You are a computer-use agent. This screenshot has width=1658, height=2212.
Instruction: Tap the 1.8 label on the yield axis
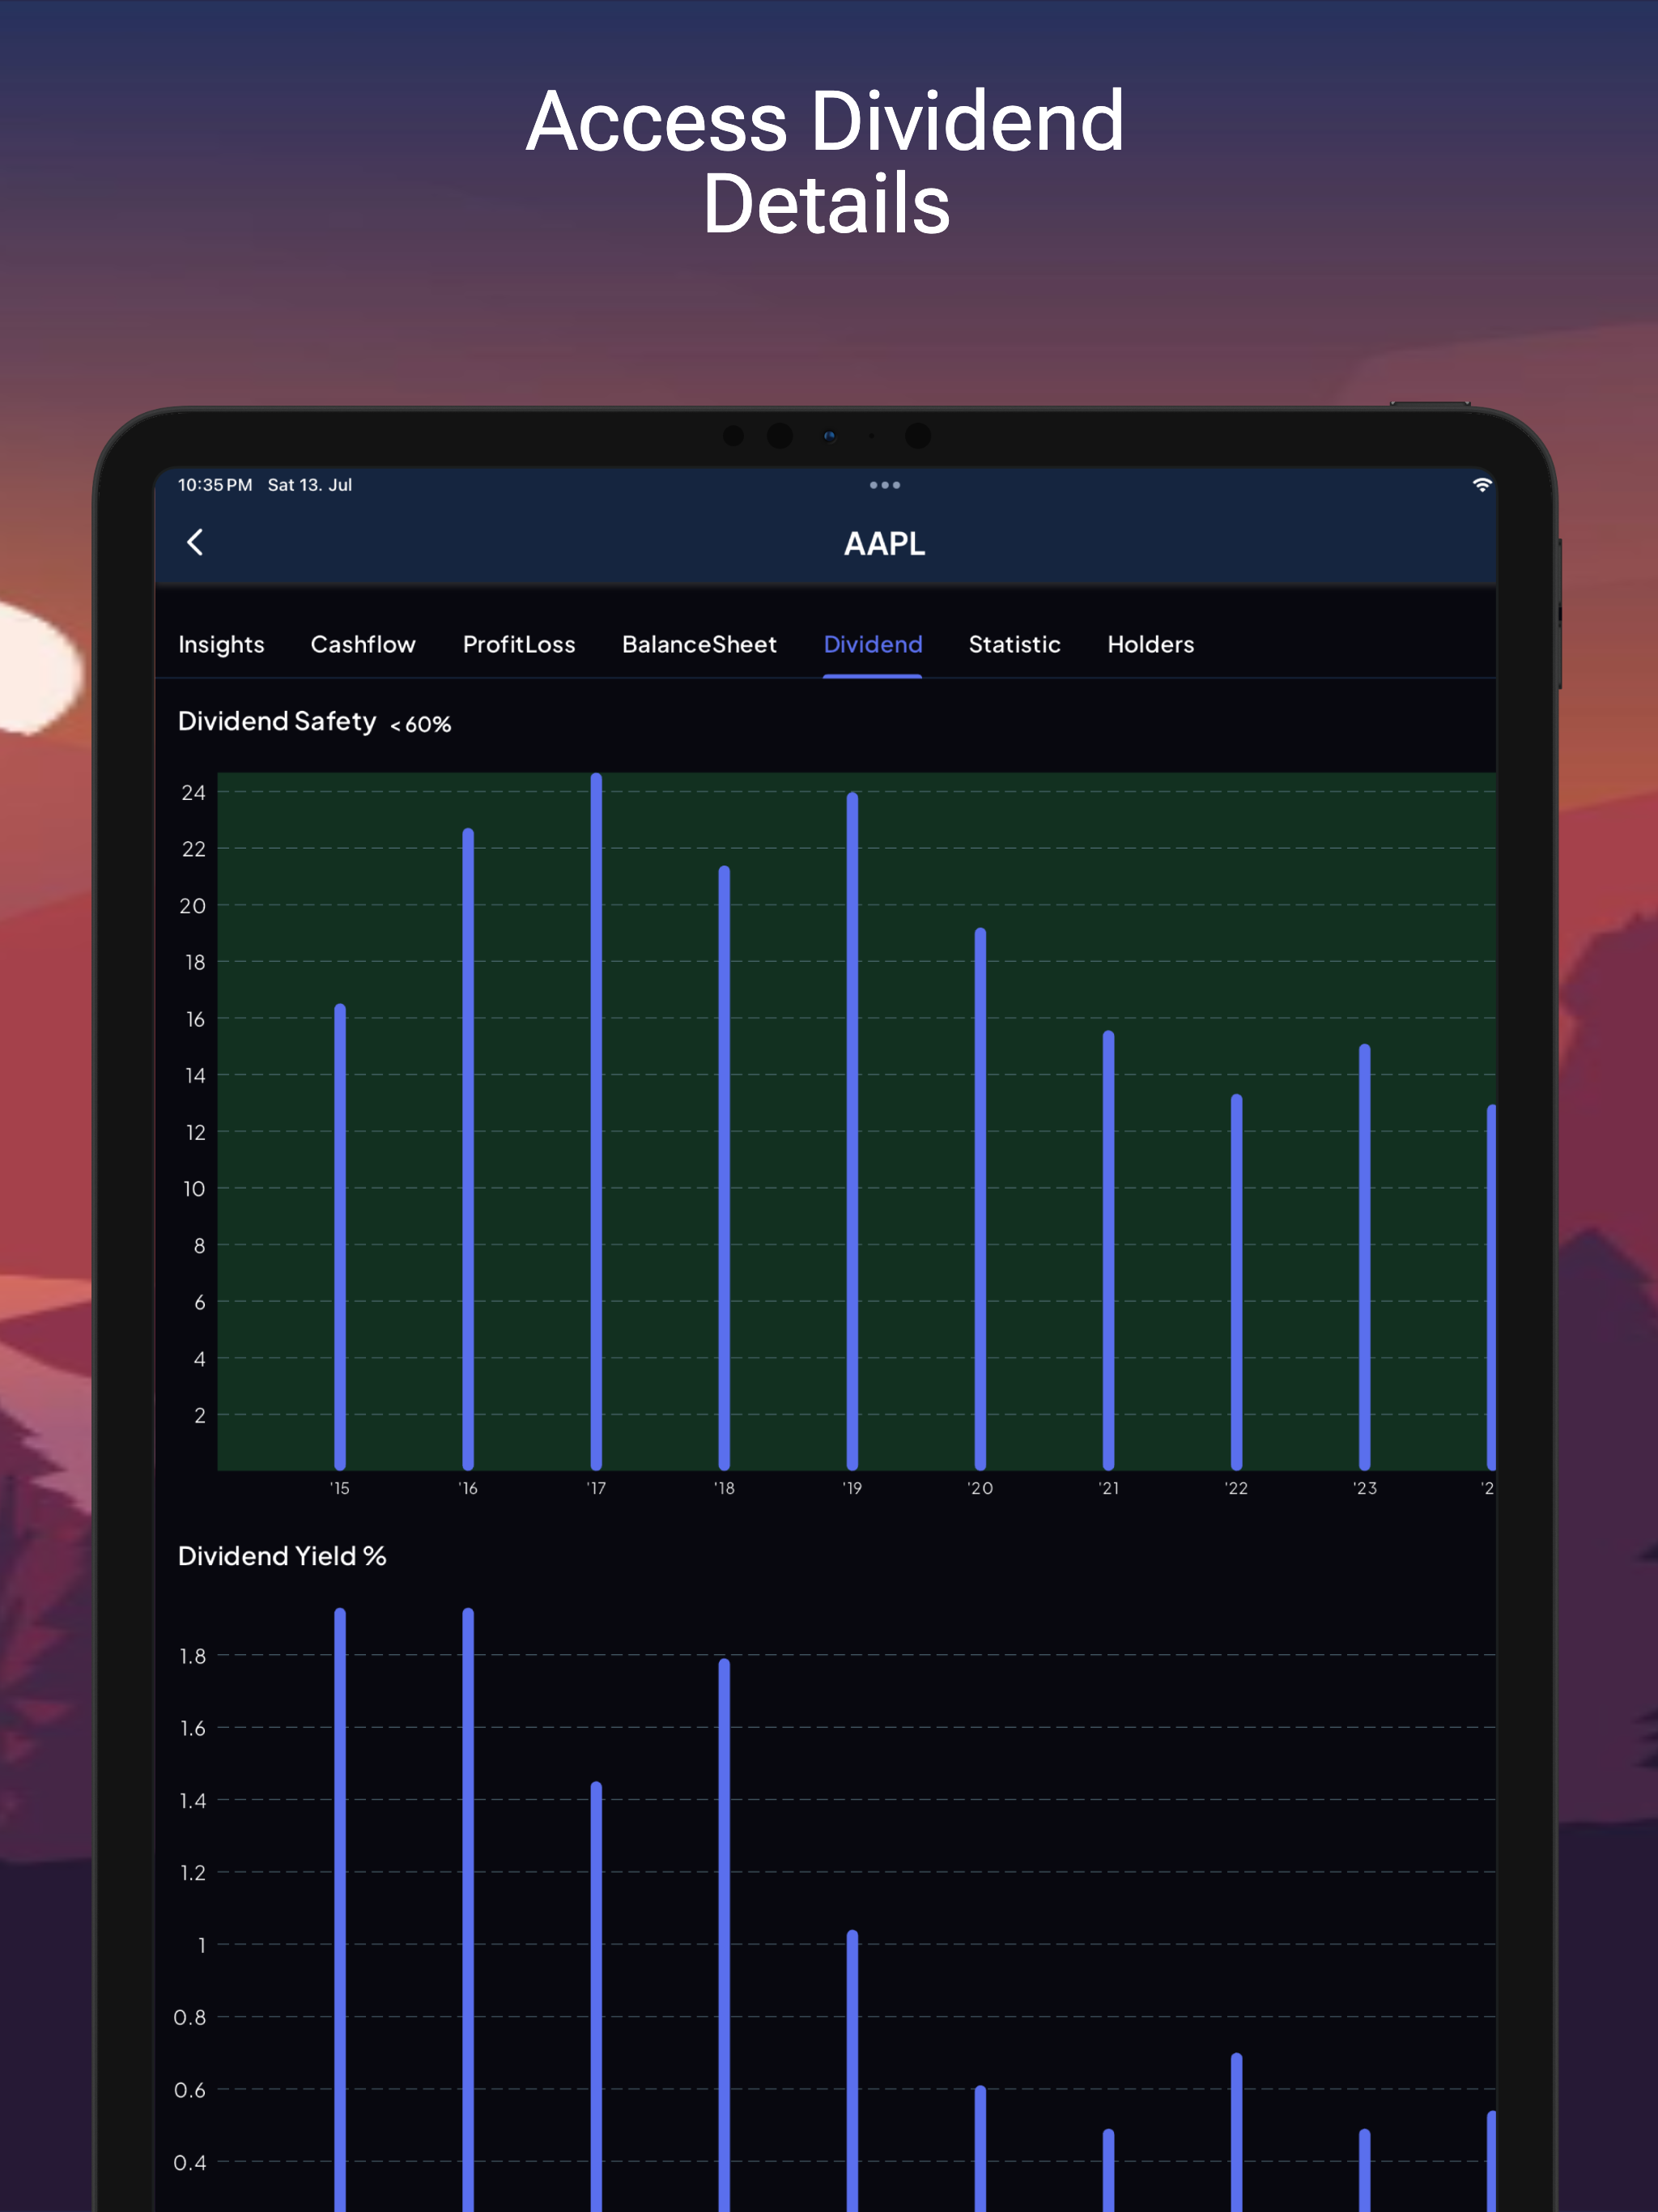click(193, 1656)
